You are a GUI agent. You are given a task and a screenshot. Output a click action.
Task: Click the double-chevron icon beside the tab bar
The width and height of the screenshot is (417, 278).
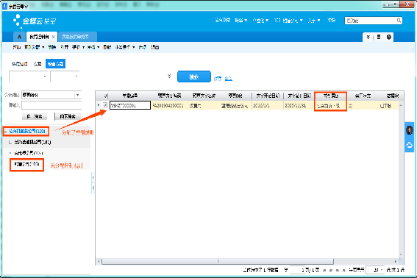tap(368, 37)
